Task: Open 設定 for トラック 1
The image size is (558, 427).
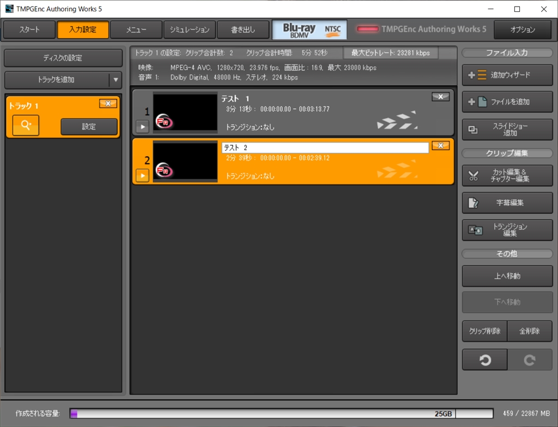Action: point(89,126)
